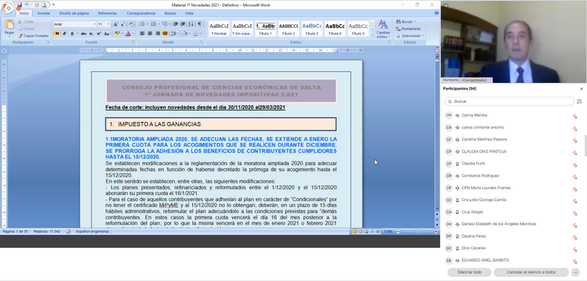Image resolution: width=587 pixels, height=281 pixels.
Task: Expand the Buscar dropdown in Edición
Action: point(415,22)
